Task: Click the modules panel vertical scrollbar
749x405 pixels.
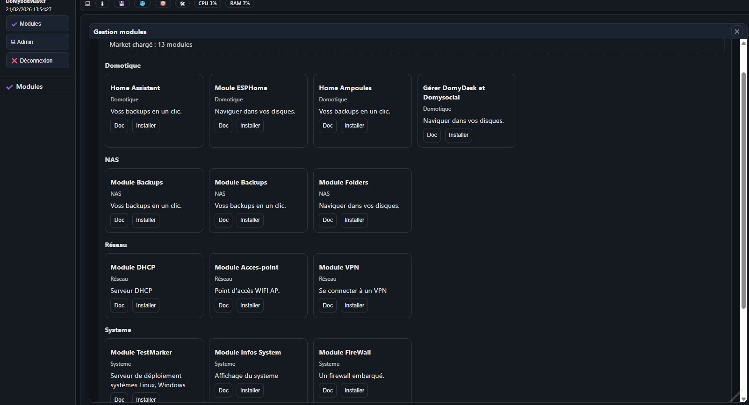Action: point(743,187)
